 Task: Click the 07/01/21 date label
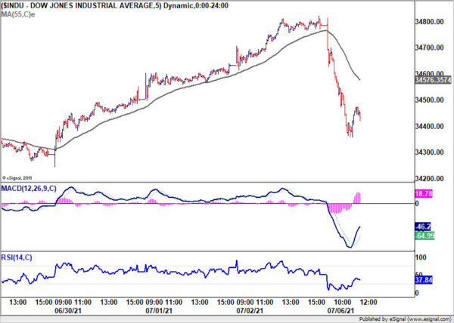[x=159, y=311]
